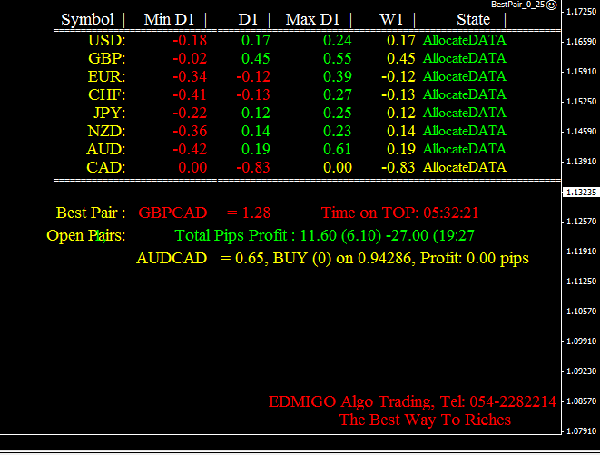Image resolution: width=600 pixels, height=455 pixels.
Task: Select the Symbol column header
Action: click(88, 19)
